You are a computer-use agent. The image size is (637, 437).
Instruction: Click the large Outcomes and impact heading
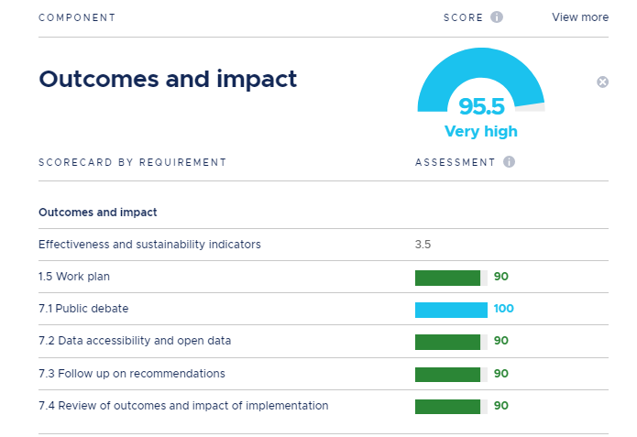[168, 79]
